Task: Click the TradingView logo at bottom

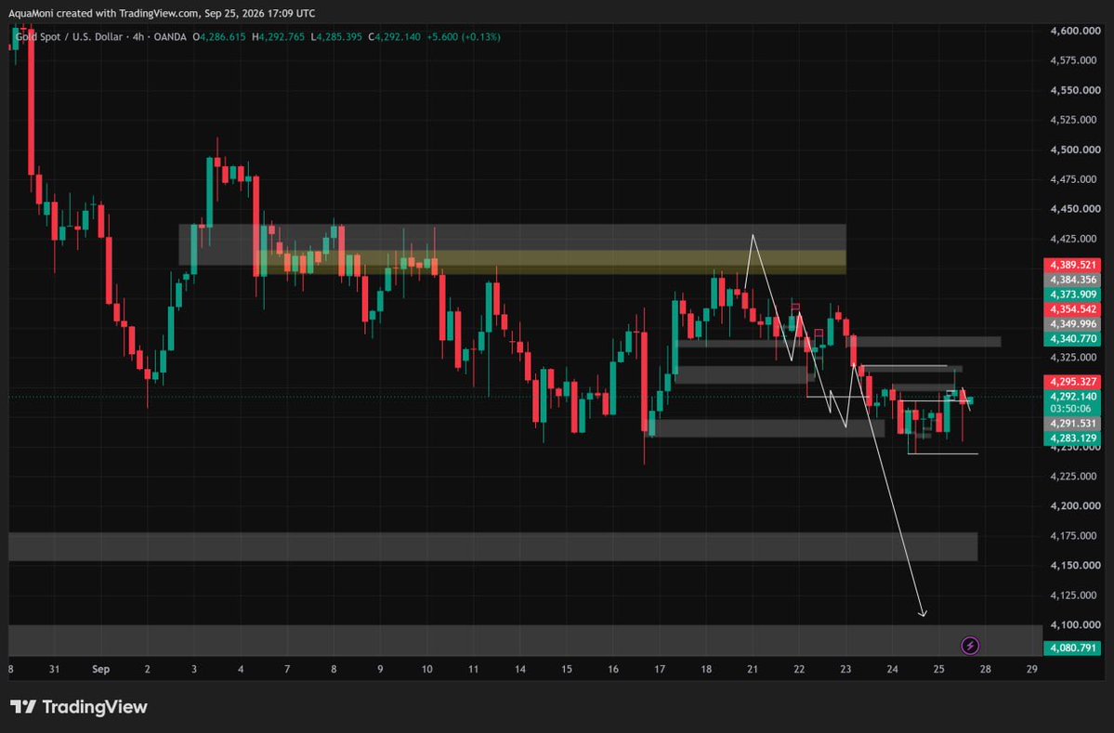Action: 79,707
